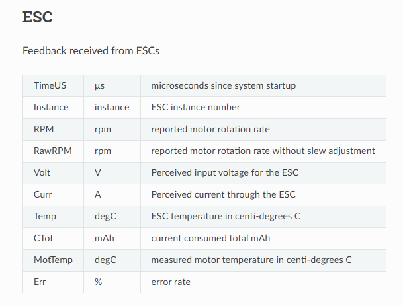The image size is (403, 306).
Task: Click the mAh unit cell
Action: click(112, 239)
